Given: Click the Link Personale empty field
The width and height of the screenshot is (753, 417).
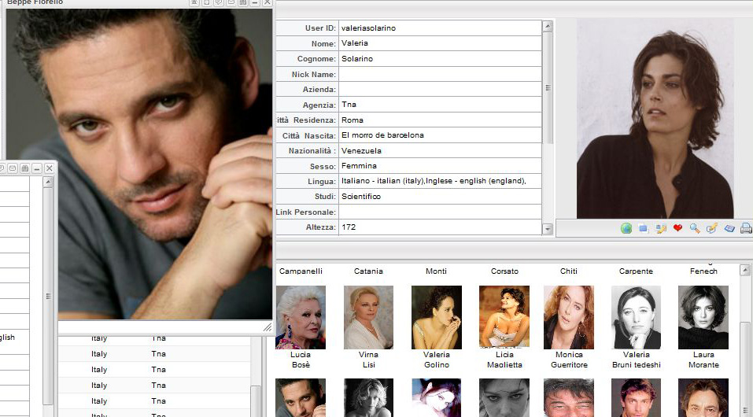Looking at the screenshot, I should 440,212.
